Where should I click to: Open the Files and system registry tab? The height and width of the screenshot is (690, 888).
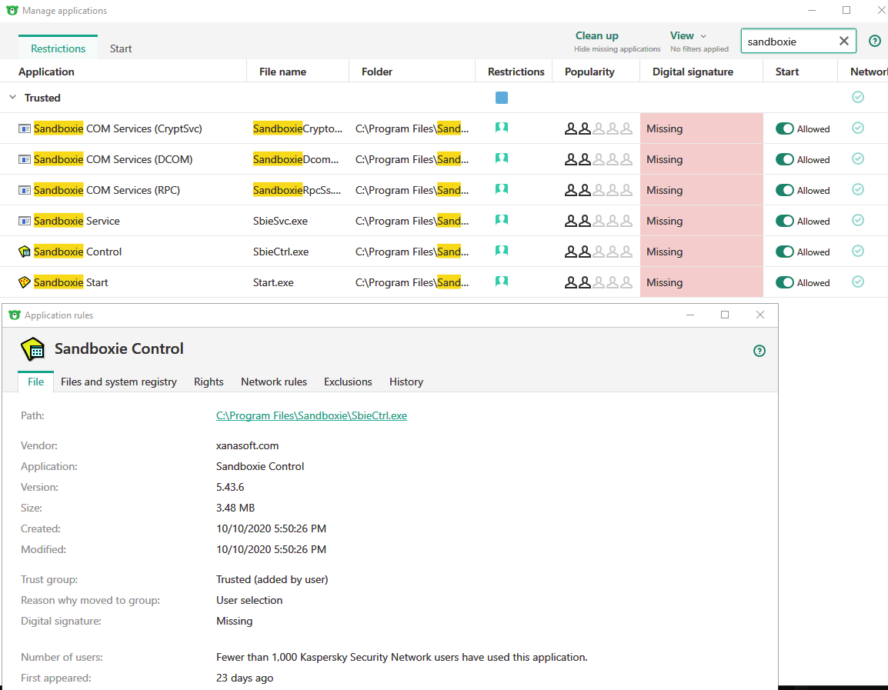119,382
